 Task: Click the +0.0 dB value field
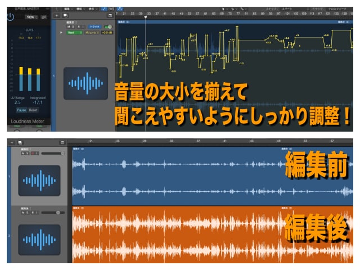pos(107,33)
